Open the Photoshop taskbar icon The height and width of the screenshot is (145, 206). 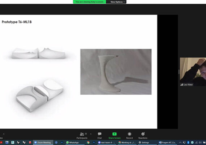(x=94, y=142)
